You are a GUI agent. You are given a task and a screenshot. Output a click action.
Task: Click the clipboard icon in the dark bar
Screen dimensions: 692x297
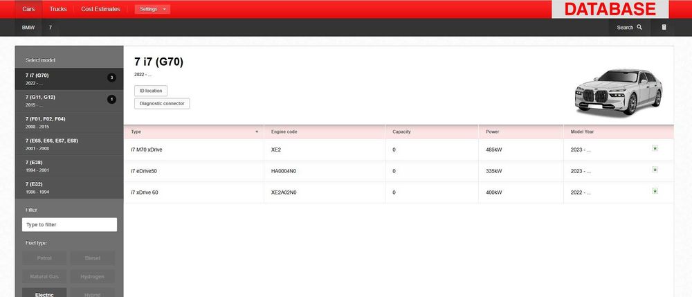pyautogui.click(x=664, y=28)
